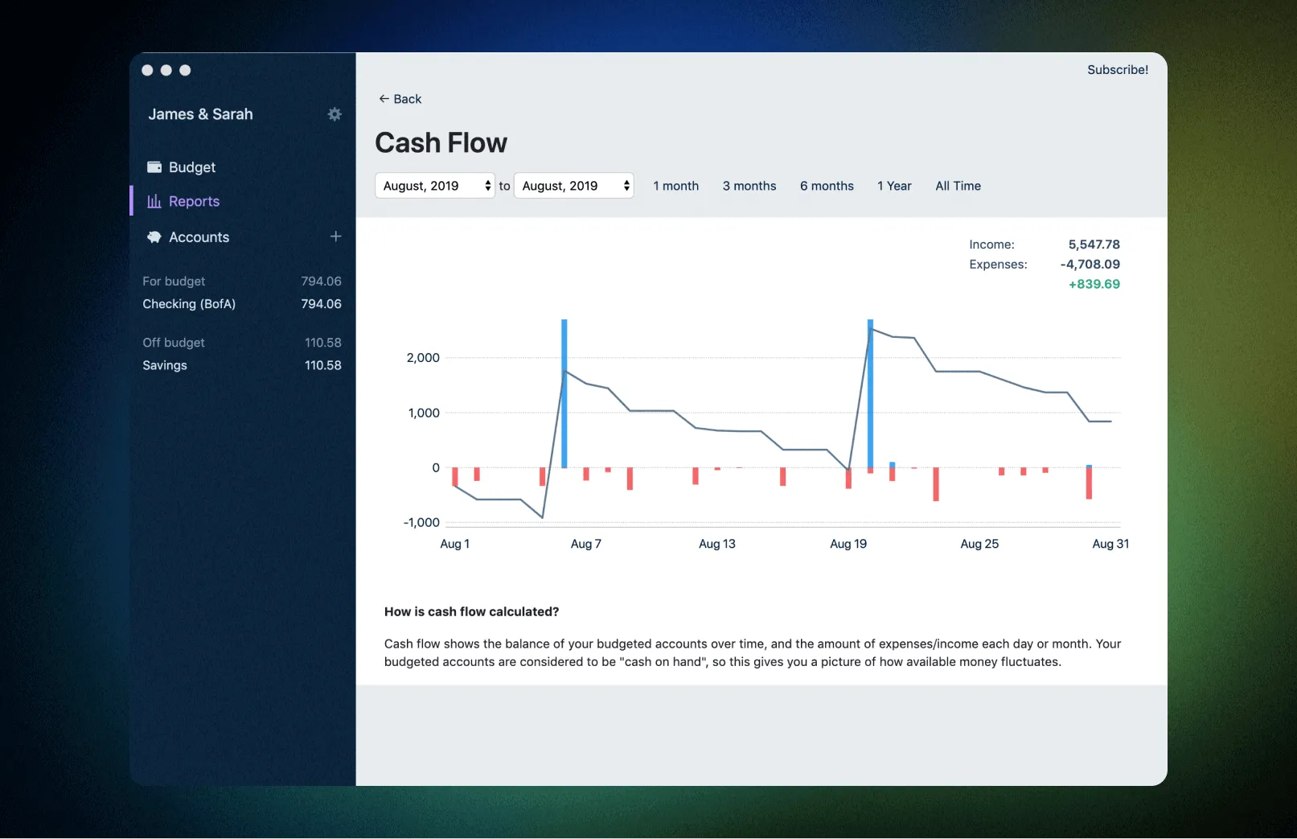Click the red expense bar at Aug 31
This screenshot has width=1297, height=839.
point(1090,483)
